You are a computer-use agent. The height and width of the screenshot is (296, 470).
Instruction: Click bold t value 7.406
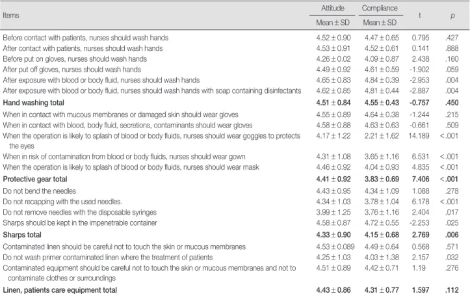tap(421, 180)
